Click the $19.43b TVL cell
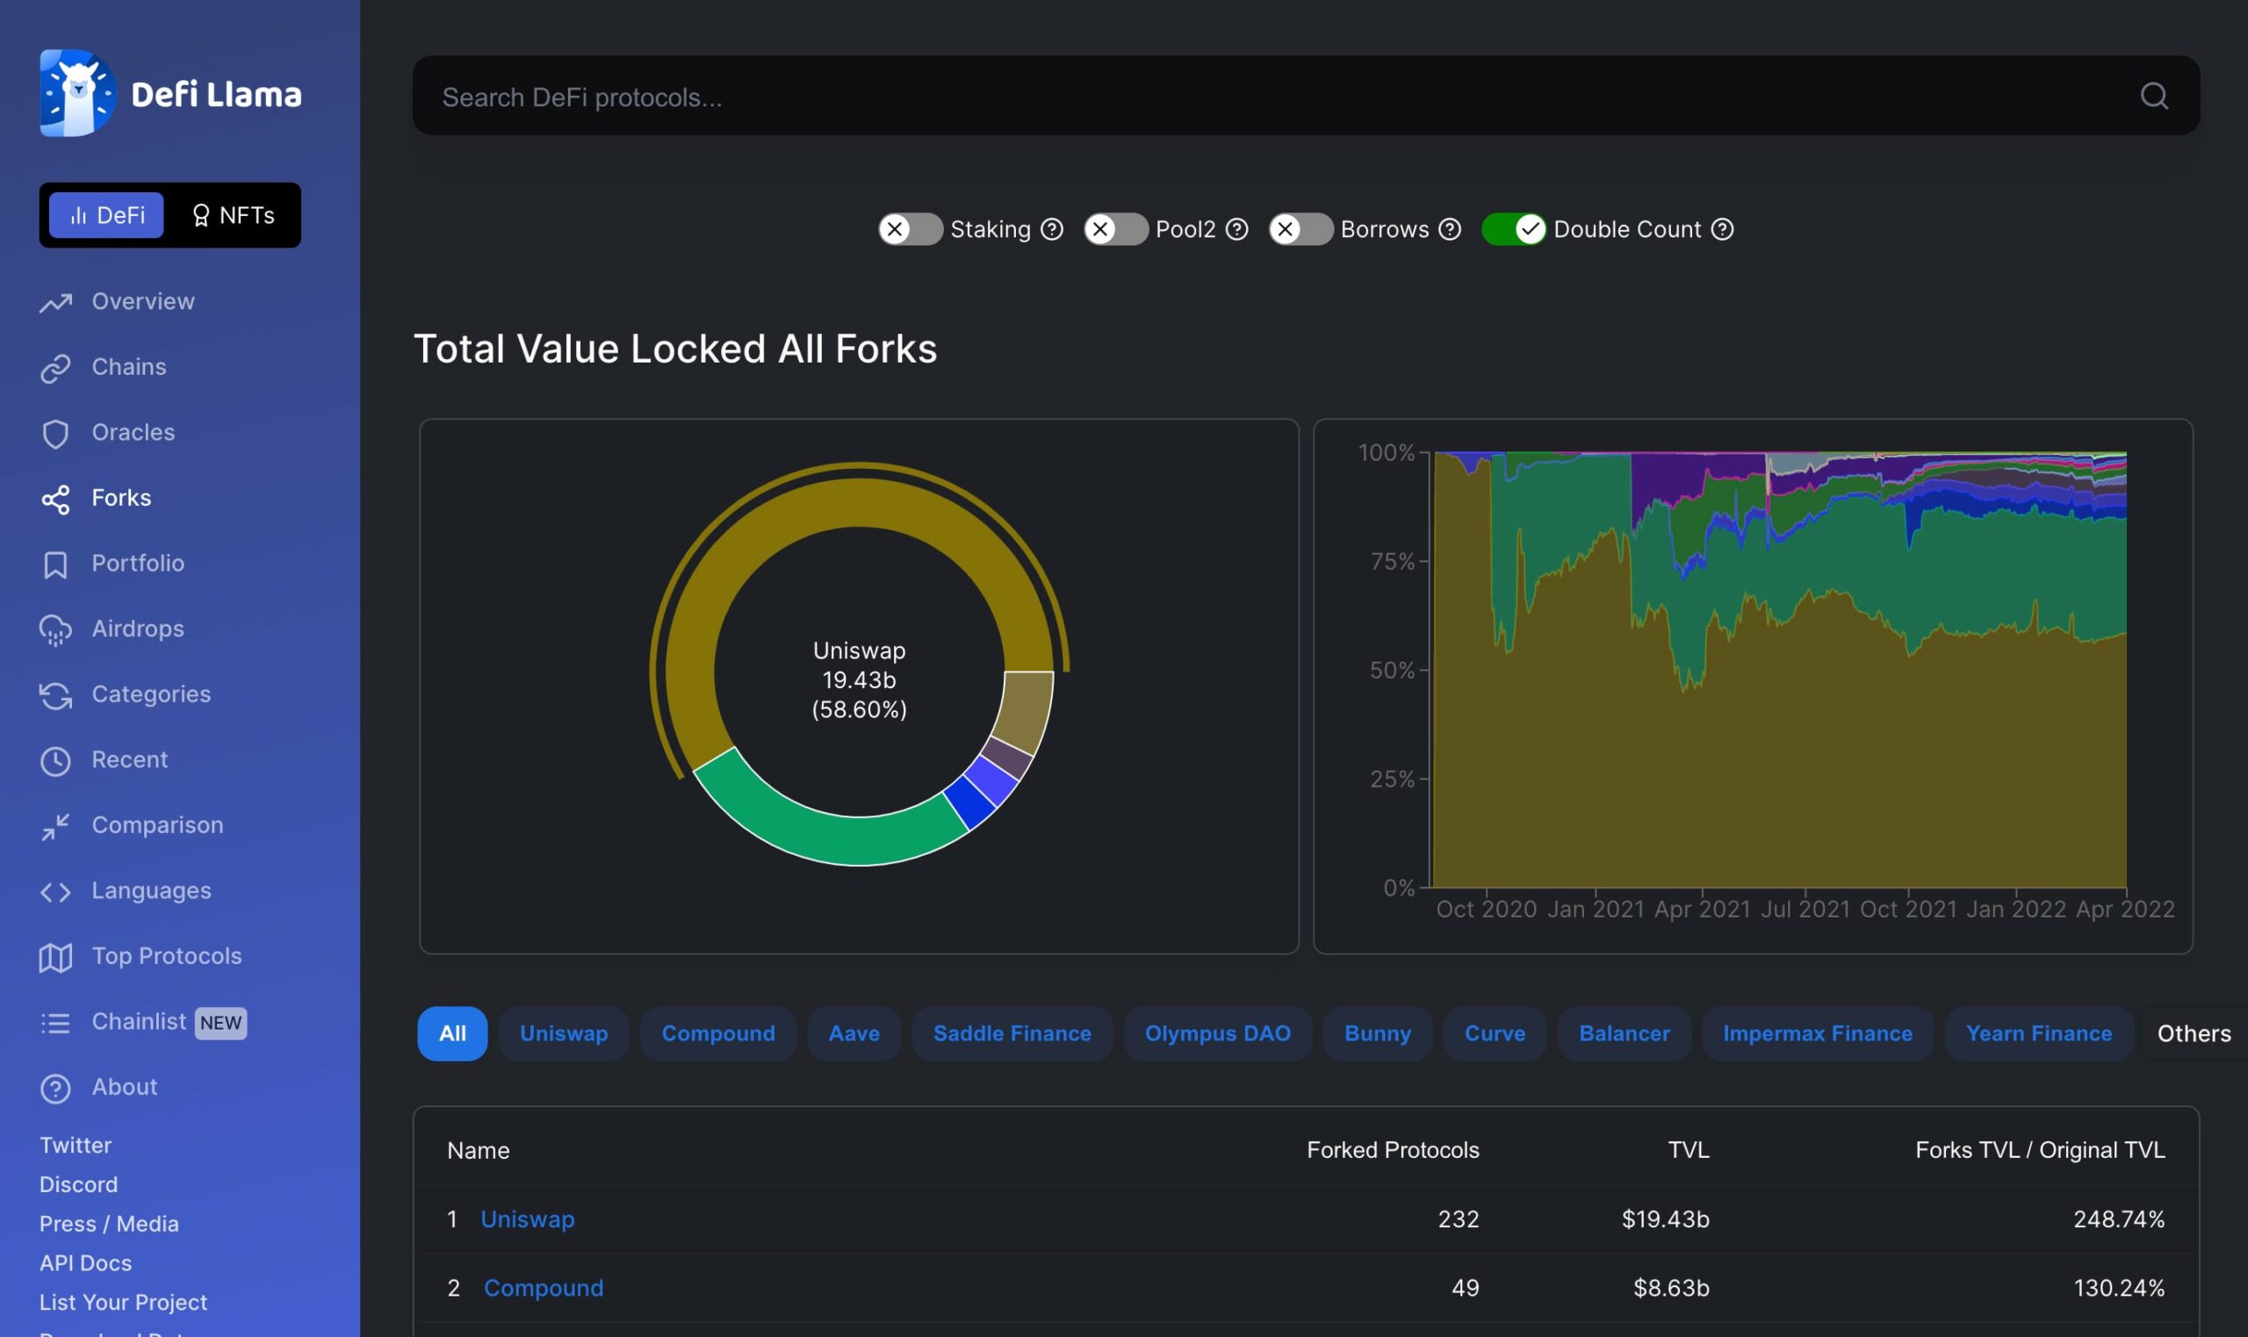The height and width of the screenshot is (1337, 2248). point(1665,1219)
